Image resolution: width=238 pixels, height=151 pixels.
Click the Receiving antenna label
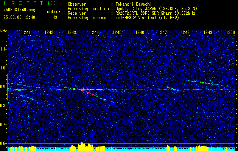tap(87, 18)
